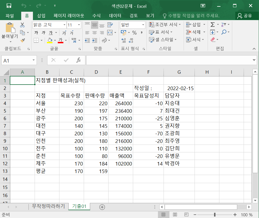Click the Clear eraser icon
Viewport: 259px width, 218px height.
click(213, 39)
